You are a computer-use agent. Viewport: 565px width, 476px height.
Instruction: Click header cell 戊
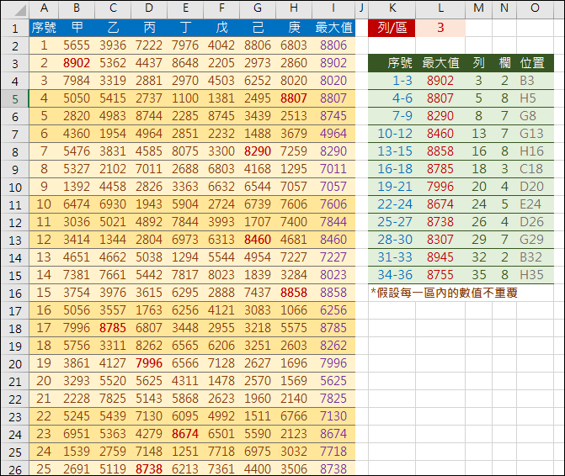coord(221,28)
